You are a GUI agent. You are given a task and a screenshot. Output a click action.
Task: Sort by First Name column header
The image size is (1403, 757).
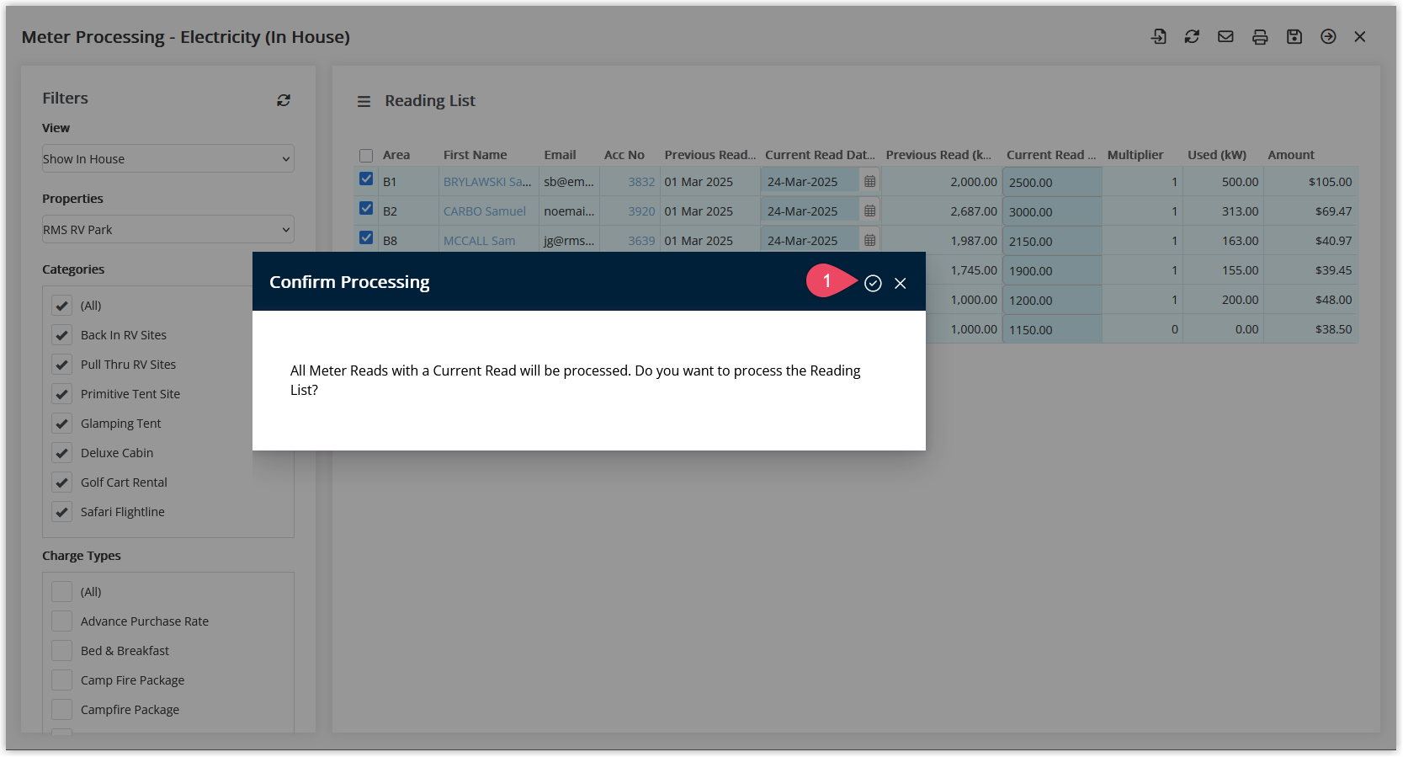pos(476,155)
